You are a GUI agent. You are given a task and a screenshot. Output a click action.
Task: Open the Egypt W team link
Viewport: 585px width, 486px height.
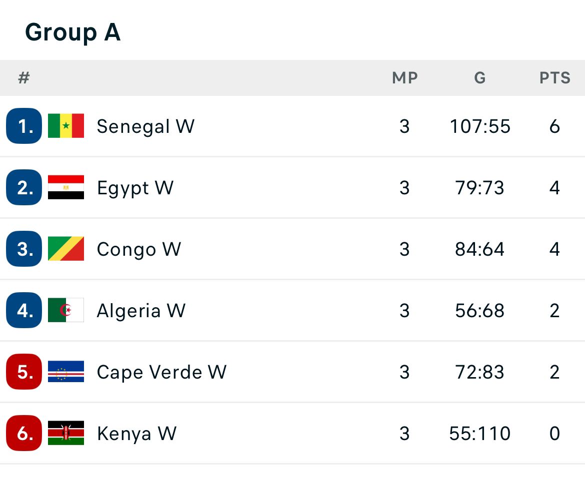135,188
